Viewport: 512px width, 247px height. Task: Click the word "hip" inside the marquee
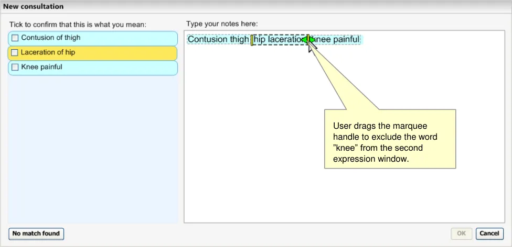pos(260,40)
